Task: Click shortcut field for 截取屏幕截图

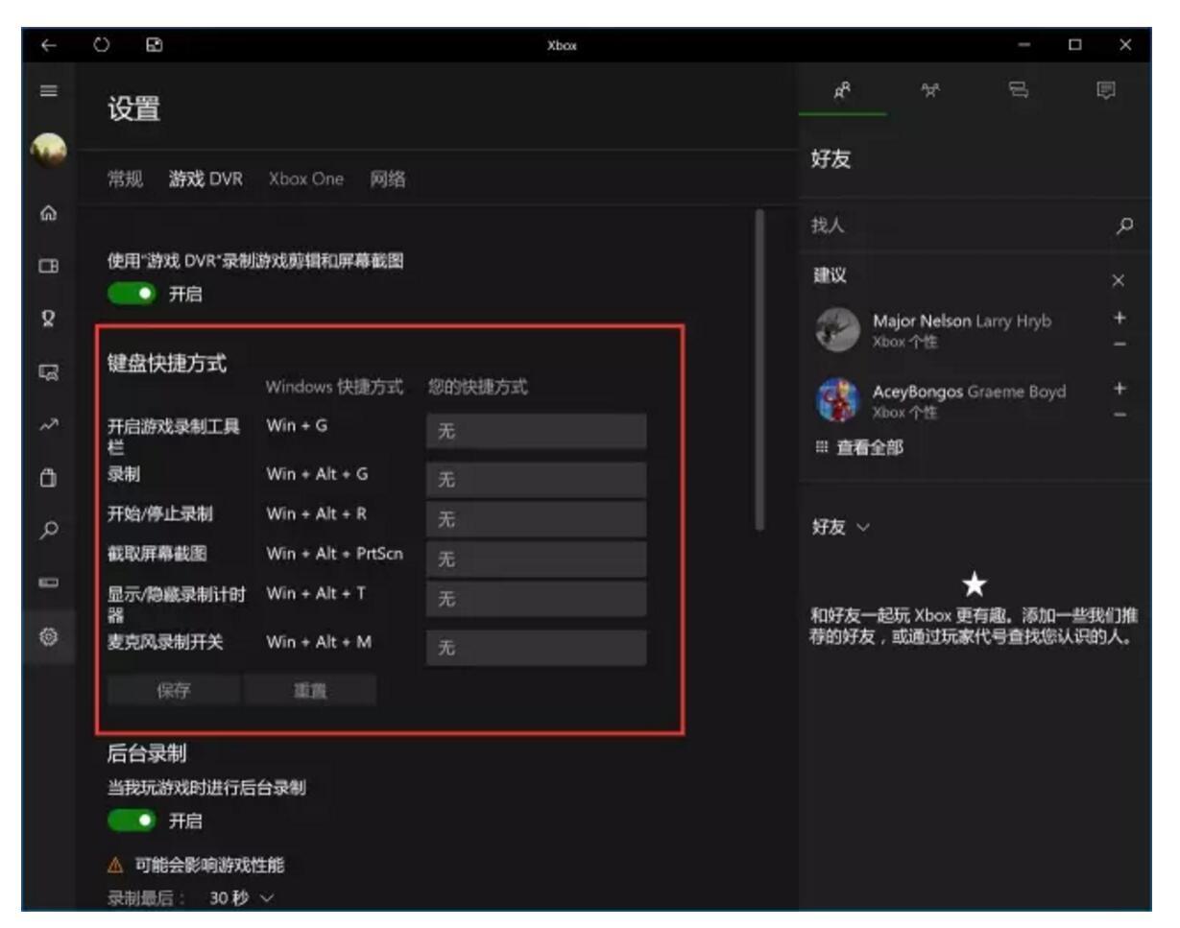Action: 536,559
